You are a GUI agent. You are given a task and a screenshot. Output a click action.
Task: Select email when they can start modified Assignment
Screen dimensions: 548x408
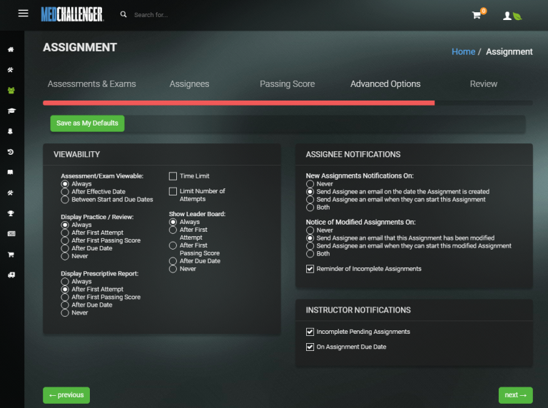coord(310,246)
